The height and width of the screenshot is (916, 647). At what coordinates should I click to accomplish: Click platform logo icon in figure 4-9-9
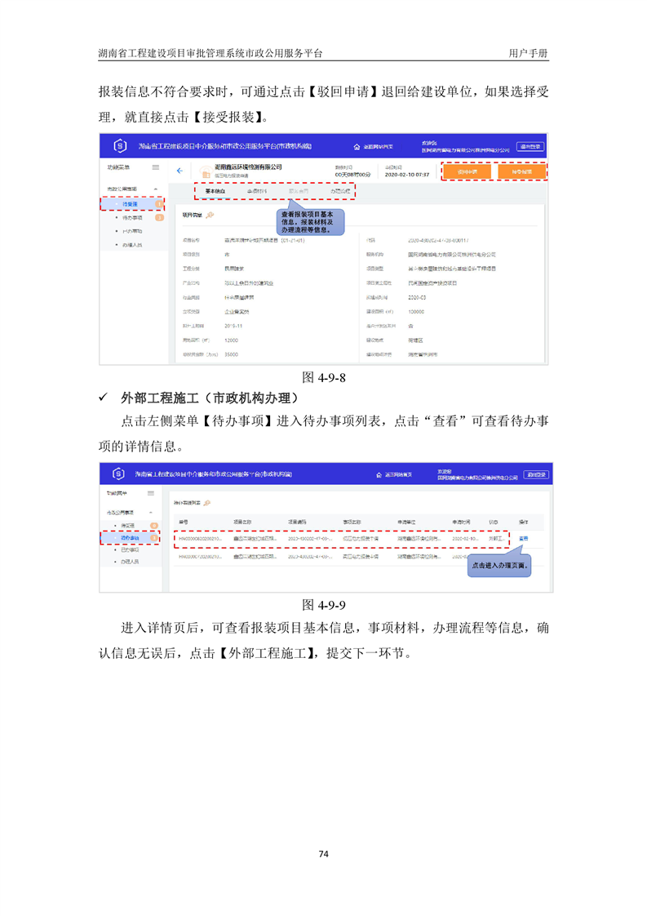(x=118, y=474)
